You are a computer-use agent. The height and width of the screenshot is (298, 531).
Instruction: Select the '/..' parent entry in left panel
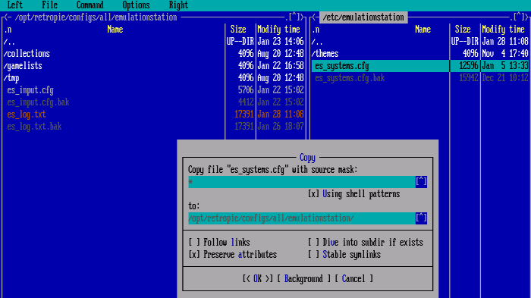coord(114,42)
